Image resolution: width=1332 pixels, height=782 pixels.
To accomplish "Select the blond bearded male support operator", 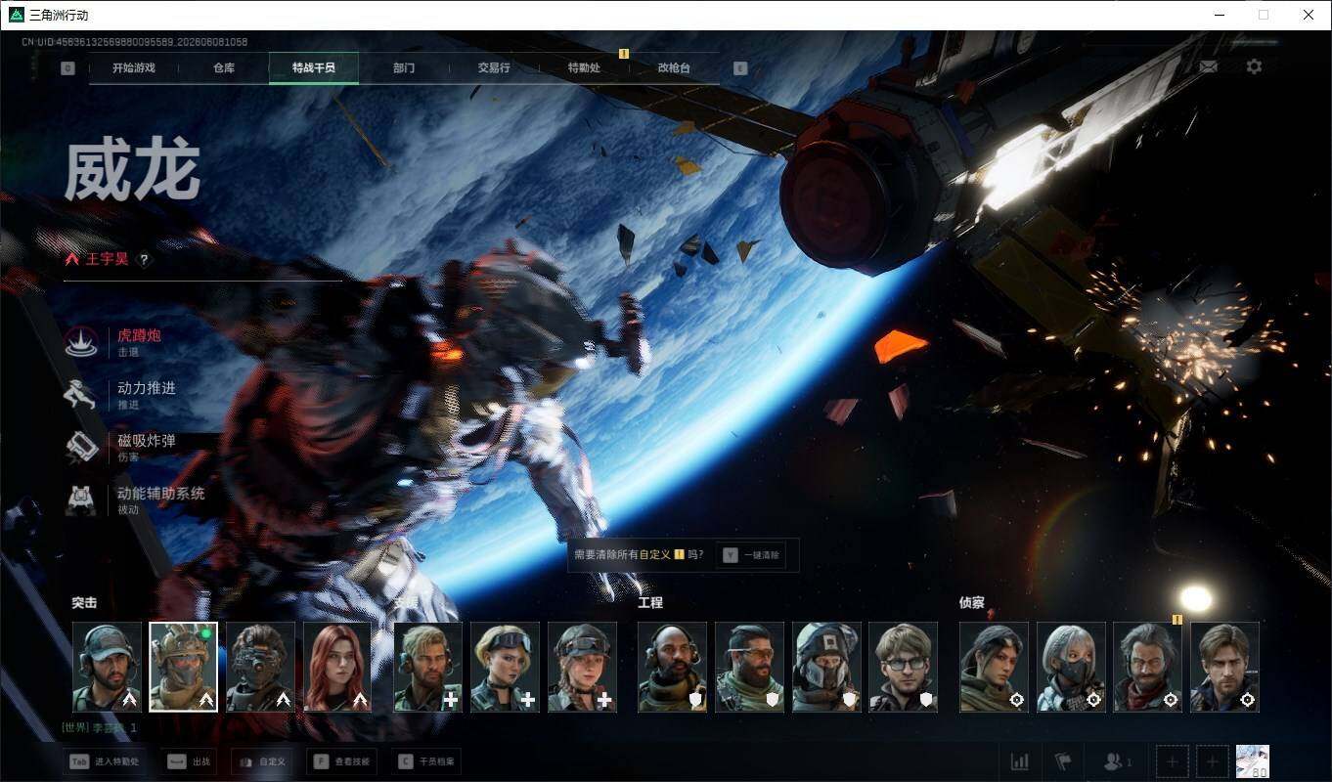I will click(x=428, y=667).
